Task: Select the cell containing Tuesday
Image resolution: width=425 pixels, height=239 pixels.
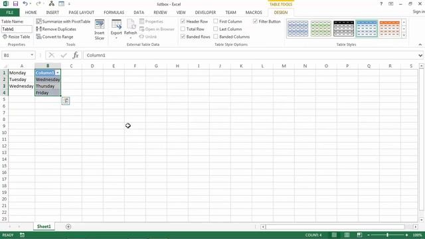Action: pyautogui.click(x=21, y=80)
